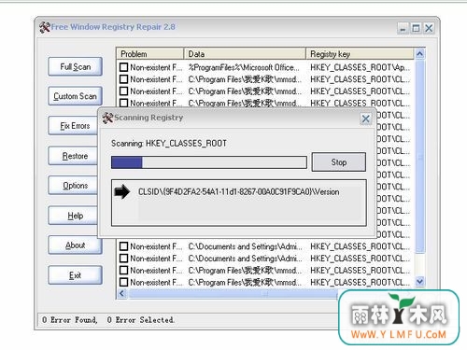Click the list scroll down arrow
Viewport: 467px width, 350px height.
[419, 282]
